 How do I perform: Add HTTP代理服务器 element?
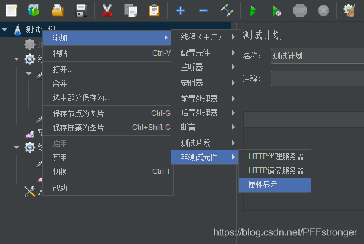[x=274, y=156]
